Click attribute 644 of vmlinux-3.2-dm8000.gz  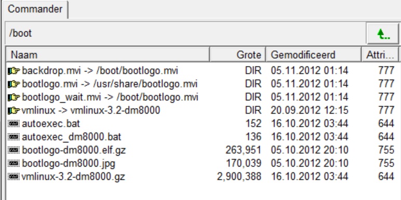tap(386, 177)
